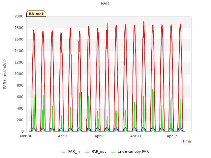Click the 1800 y-axis tick label

point(19,28)
